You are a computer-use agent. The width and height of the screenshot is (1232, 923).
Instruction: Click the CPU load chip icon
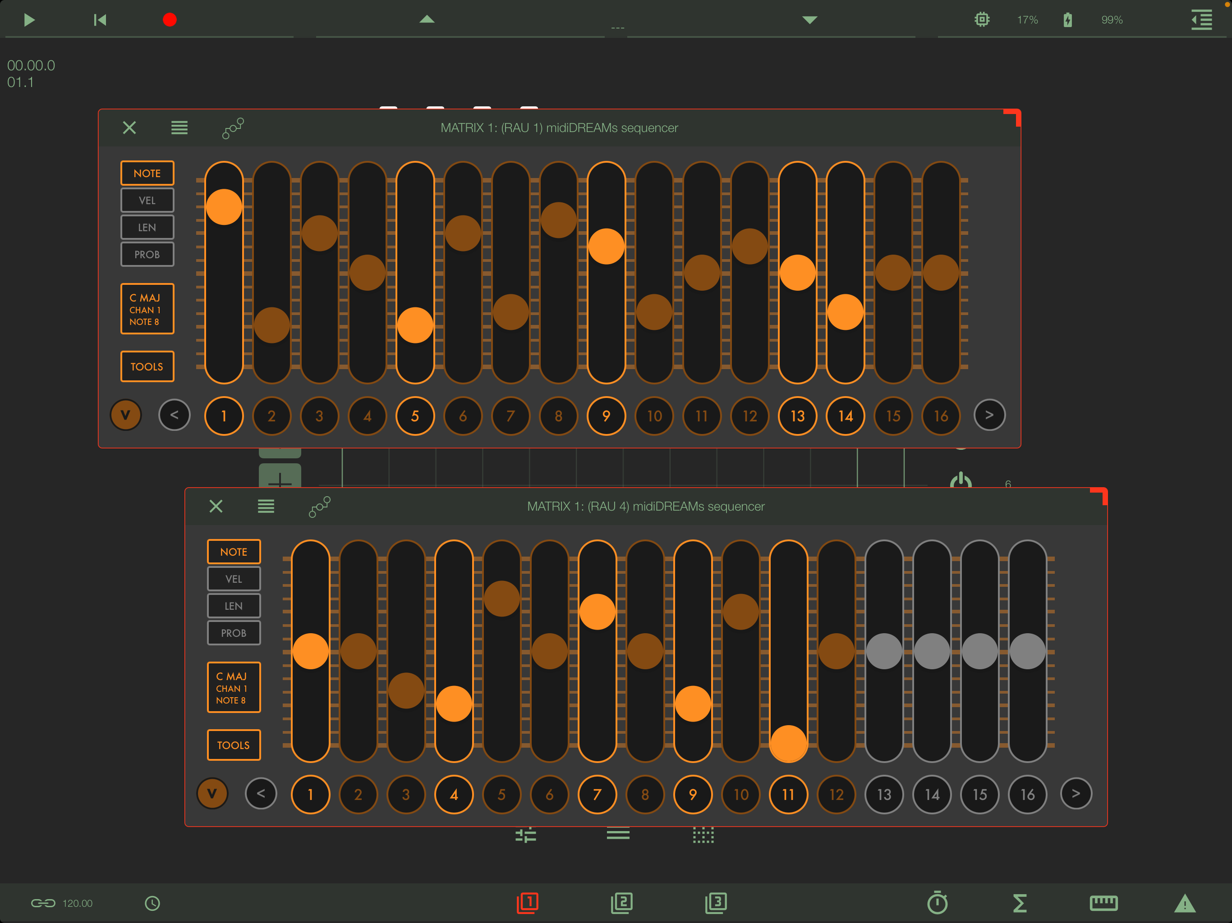click(982, 20)
